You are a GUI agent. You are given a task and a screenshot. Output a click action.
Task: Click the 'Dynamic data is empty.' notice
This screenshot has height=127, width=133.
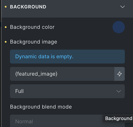pyautogui.click(x=67, y=57)
